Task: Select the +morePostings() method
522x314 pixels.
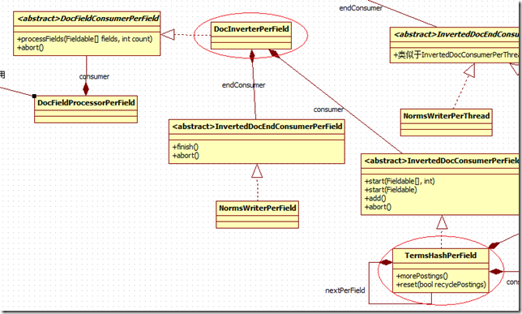Action: pos(422,276)
